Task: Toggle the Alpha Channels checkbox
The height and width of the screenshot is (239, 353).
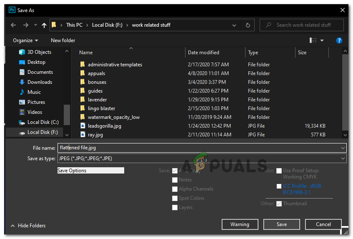Action: pyautogui.click(x=175, y=189)
